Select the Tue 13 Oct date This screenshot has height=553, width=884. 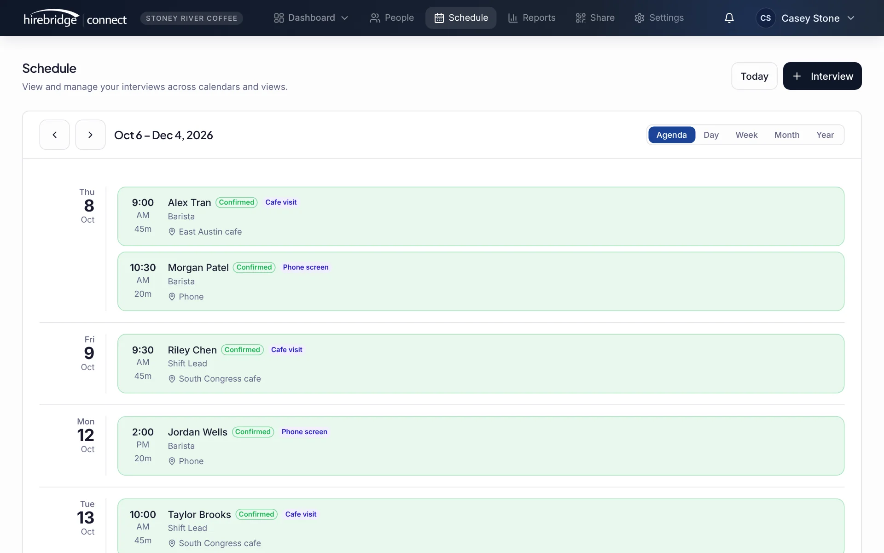[86, 518]
